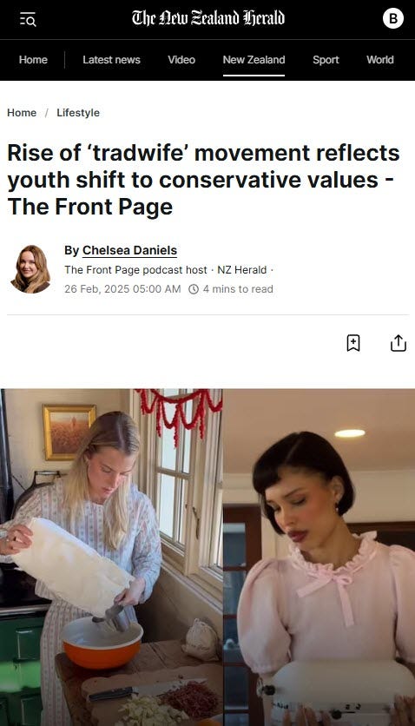Open the World section tab

[x=380, y=60]
